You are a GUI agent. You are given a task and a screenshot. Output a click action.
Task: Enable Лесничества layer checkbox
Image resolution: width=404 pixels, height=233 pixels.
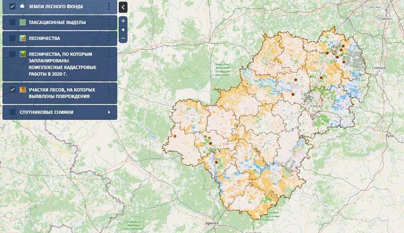click(x=12, y=38)
